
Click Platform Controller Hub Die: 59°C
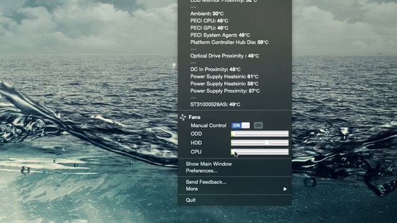coord(229,42)
